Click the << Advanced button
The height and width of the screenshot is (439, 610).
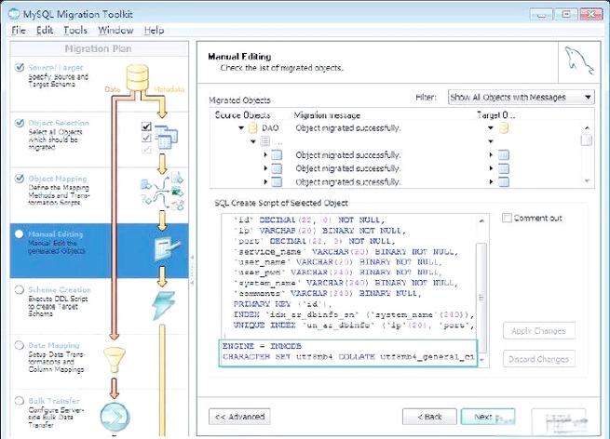(x=239, y=417)
